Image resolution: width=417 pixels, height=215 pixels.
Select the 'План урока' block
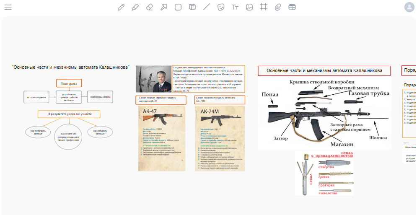click(69, 83)
